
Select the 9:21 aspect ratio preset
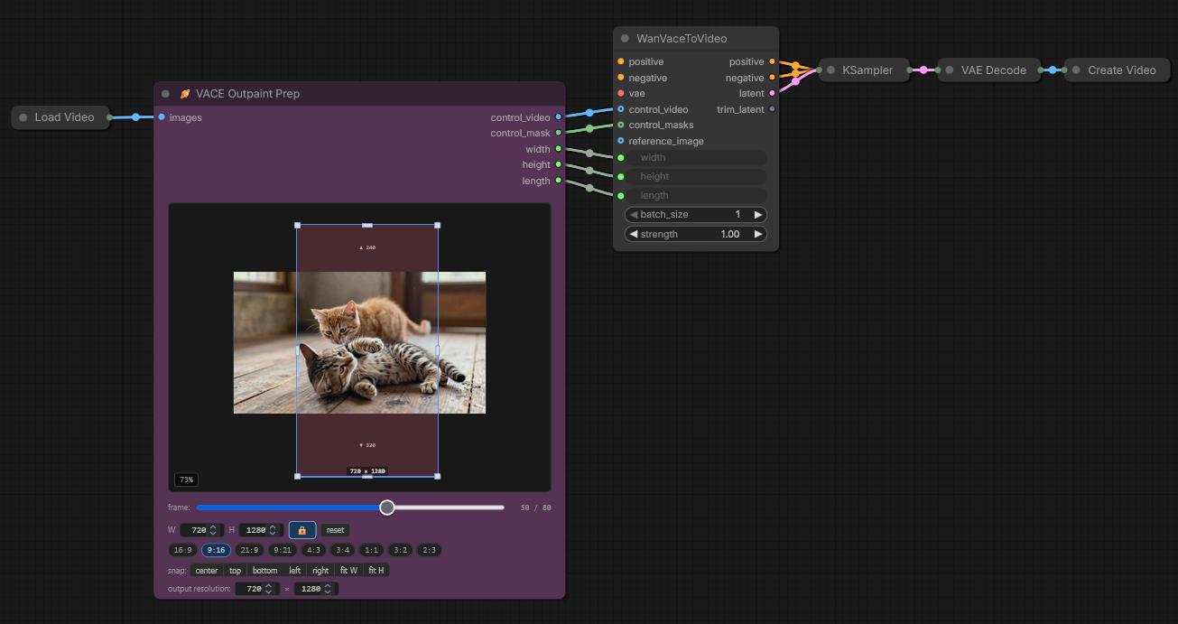[283, 550]
